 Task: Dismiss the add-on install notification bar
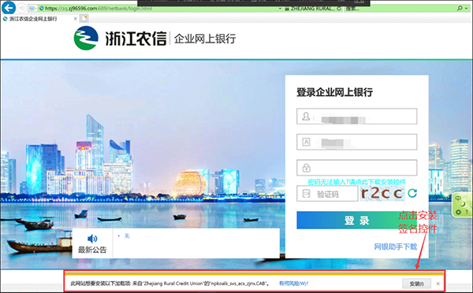coord(438,284)
